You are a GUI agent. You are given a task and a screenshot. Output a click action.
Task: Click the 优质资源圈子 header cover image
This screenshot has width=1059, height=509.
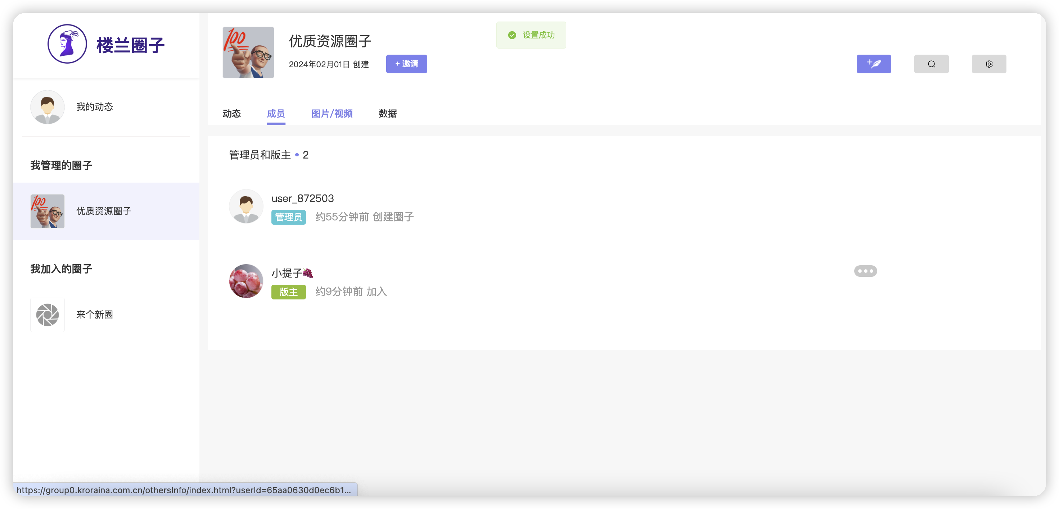(248, 52)
